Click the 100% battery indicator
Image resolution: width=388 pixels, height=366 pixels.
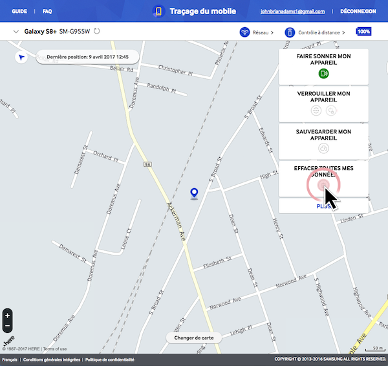[x=363, y=32]
